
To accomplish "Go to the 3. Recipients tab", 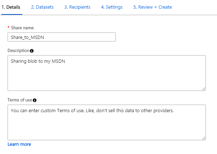I will click(x=77, y=7).
